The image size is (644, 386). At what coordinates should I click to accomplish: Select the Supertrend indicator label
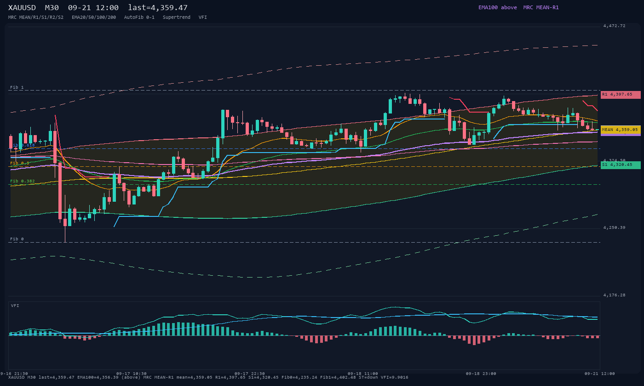pyautogui.click(x=177, y=17)
